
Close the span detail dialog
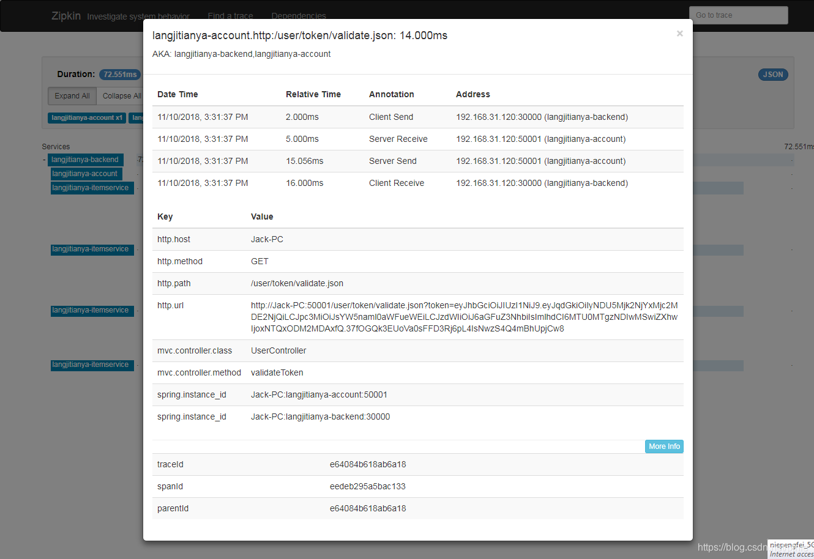pos(679,34)
